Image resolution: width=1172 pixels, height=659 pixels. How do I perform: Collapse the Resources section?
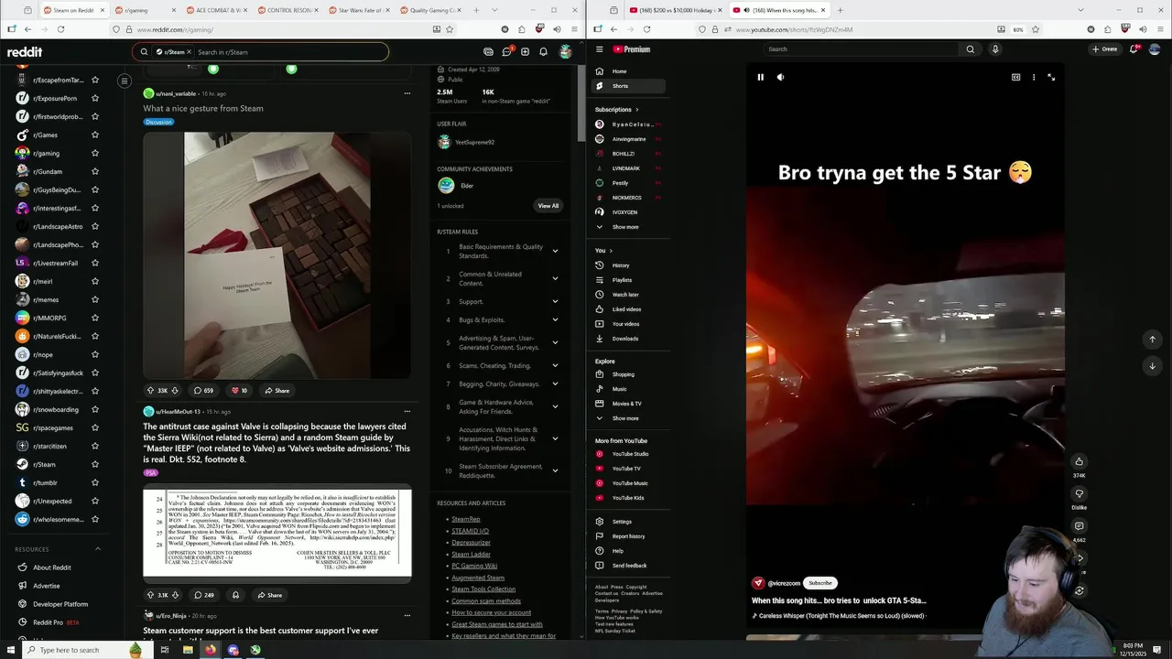point(98,549)
